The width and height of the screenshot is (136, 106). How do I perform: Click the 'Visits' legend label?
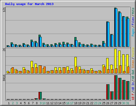point(133,52)
